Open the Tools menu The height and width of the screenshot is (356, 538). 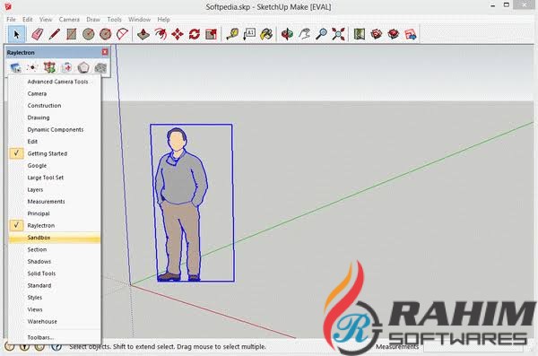tap(114, 20)
